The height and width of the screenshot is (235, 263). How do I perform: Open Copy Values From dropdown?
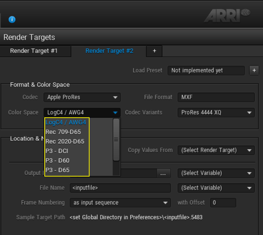coord(216,150)
